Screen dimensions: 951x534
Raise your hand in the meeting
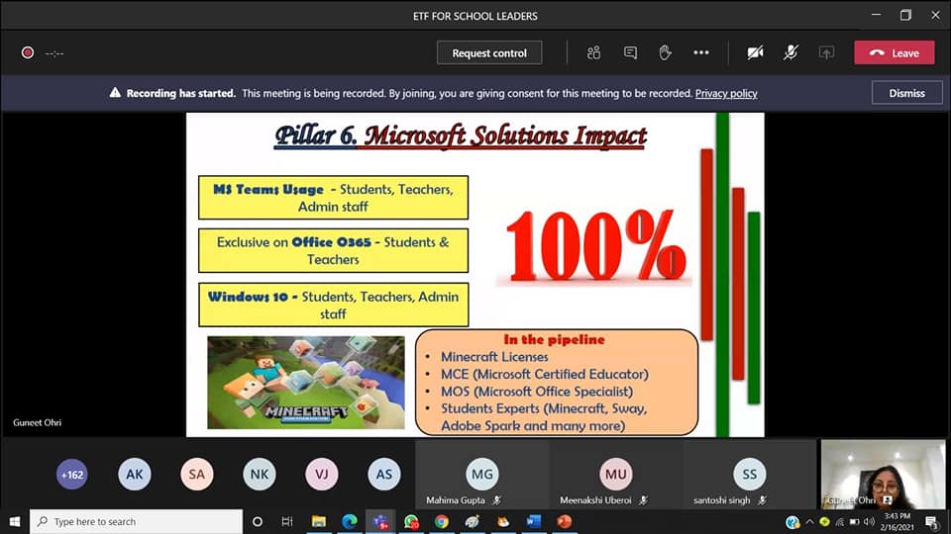tap(666, 52)
